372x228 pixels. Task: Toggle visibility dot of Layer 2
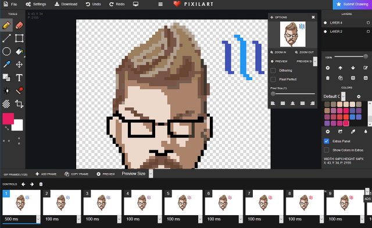[x=325, y=31]
